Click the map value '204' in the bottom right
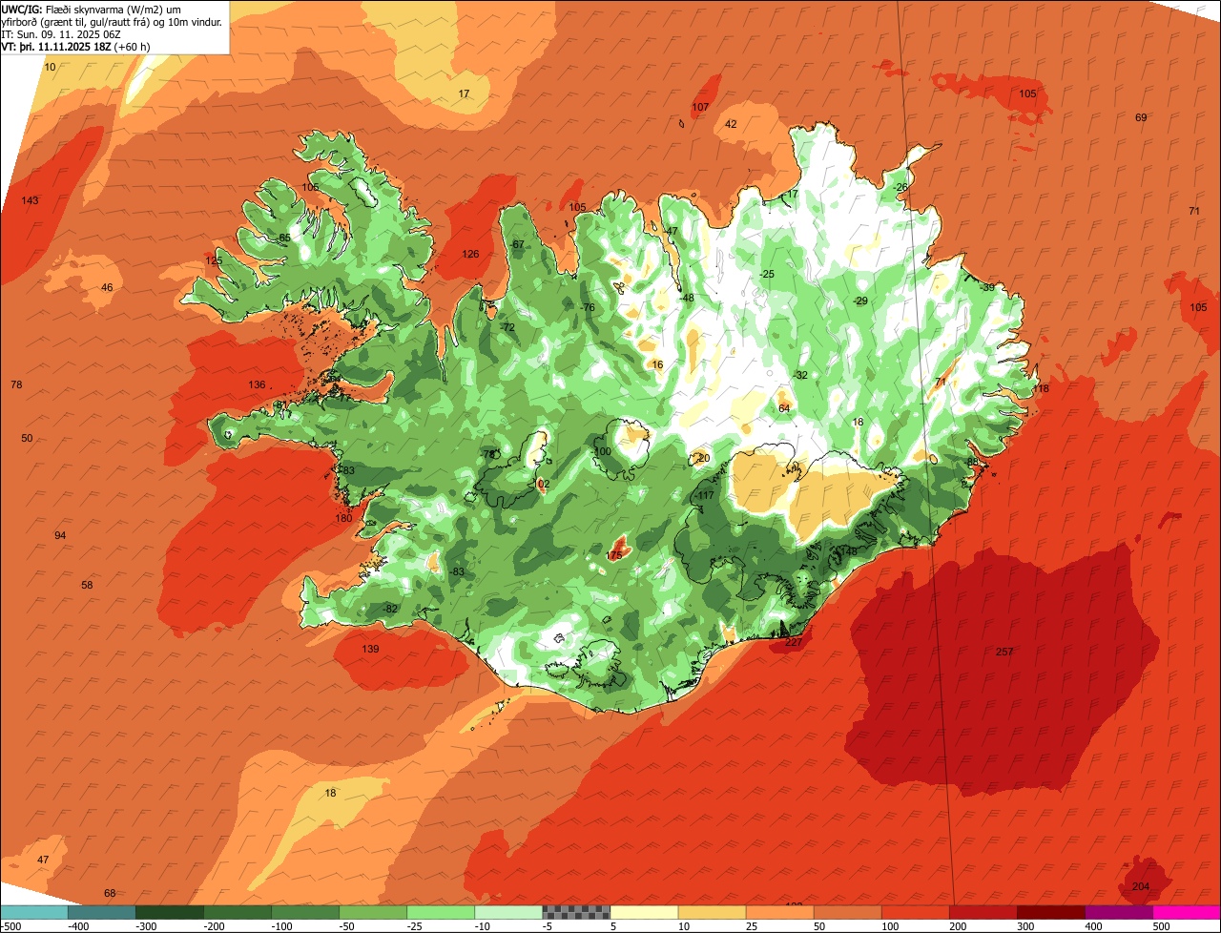The width and height of the screenshot is (1221, 933). click(1141, 886)
